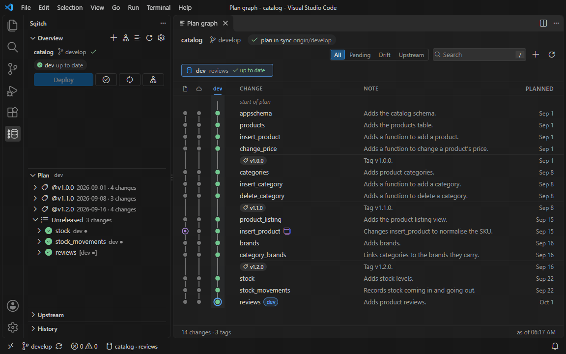566x354 pixels.
Task: Open the Help menu
Action: [x=185, y=7]
